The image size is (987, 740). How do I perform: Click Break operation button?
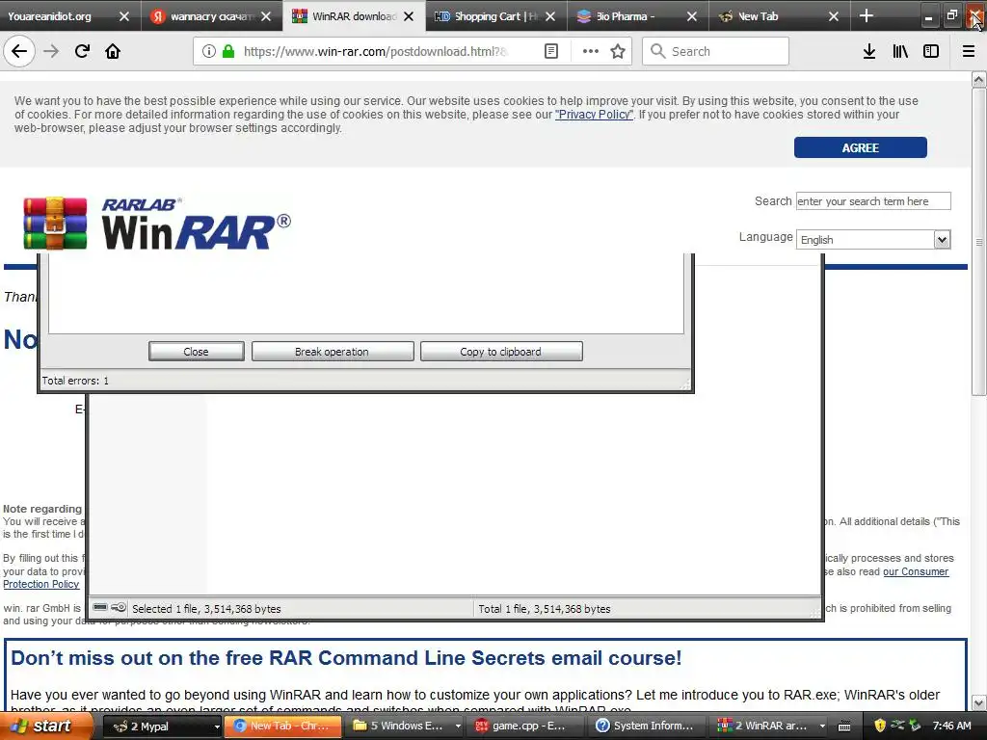[x=333, y=352]
